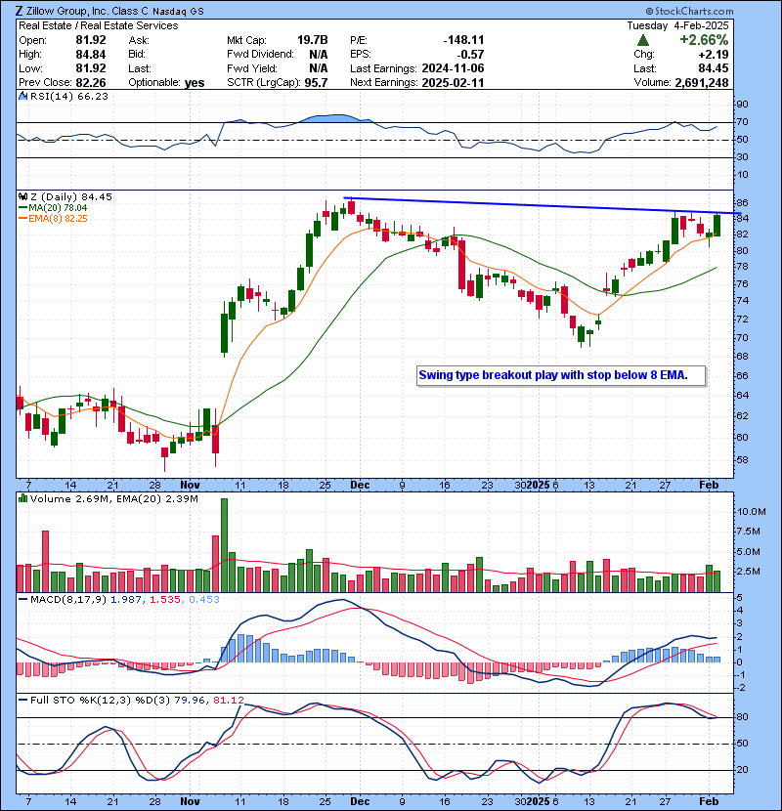Click the Last price 84.45 in the header
Screen dimensions: 782x811
(714, 68)
